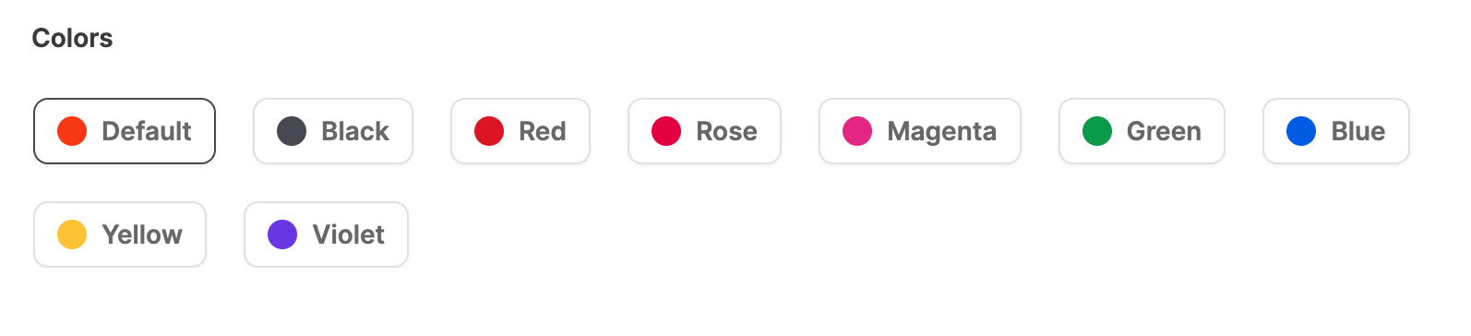Screen dimensions: 1471x336
Task: Click the pink dot beside Magenta
Action: (857, 131)
